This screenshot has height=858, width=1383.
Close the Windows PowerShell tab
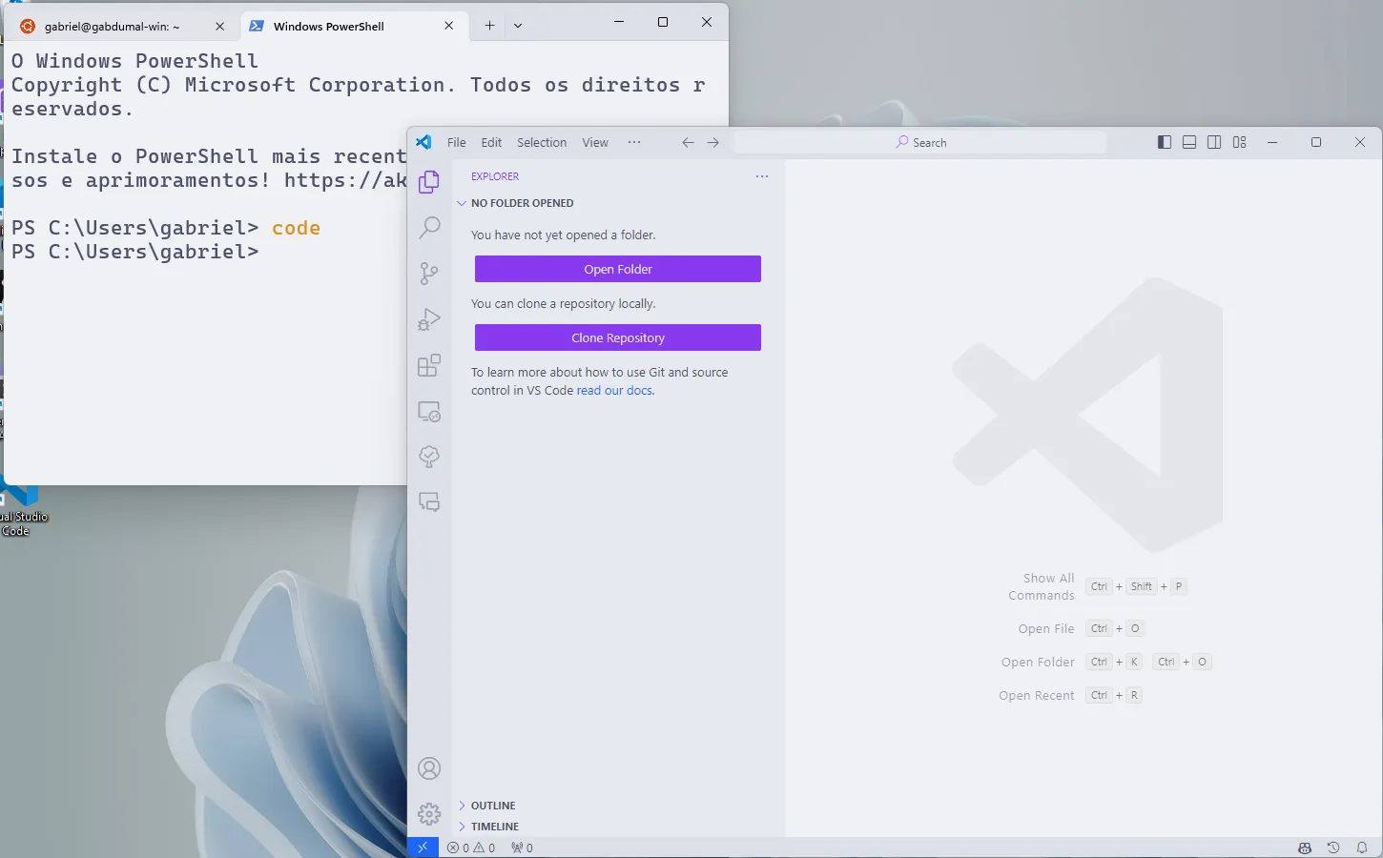(448, 26)
